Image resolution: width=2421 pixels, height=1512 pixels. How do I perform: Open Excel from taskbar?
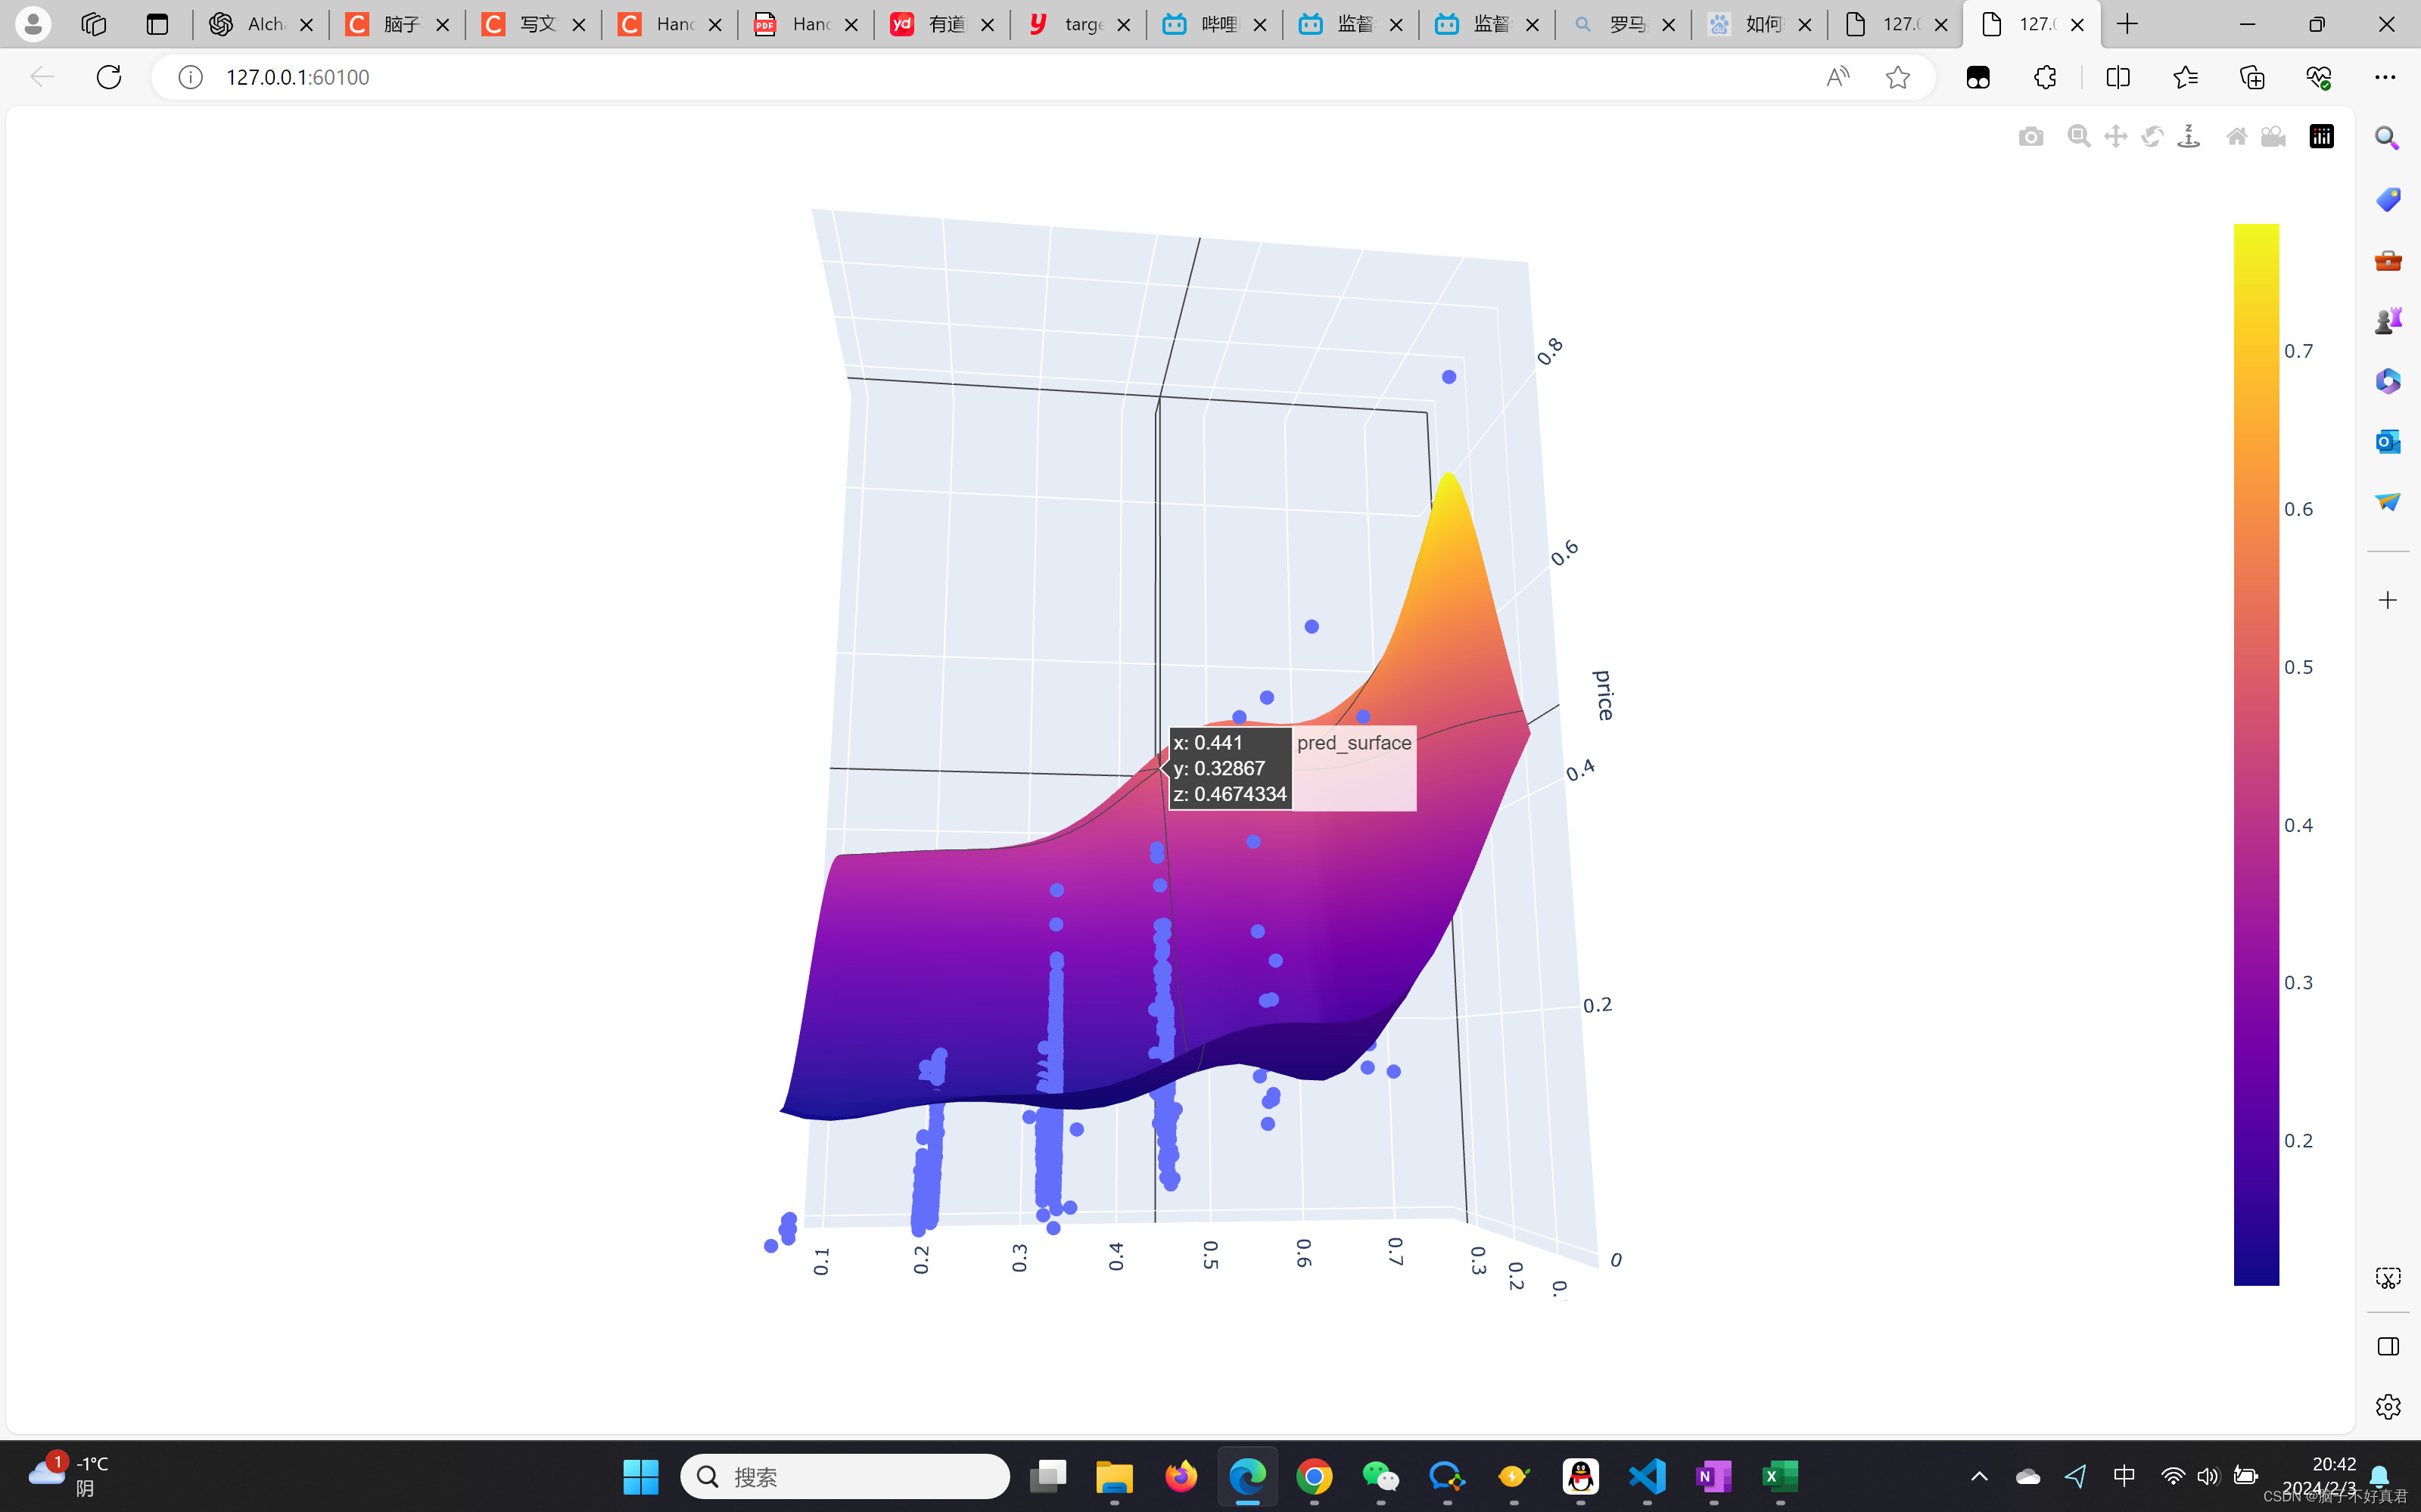pyautogui.click(x=1780, y=1476)
